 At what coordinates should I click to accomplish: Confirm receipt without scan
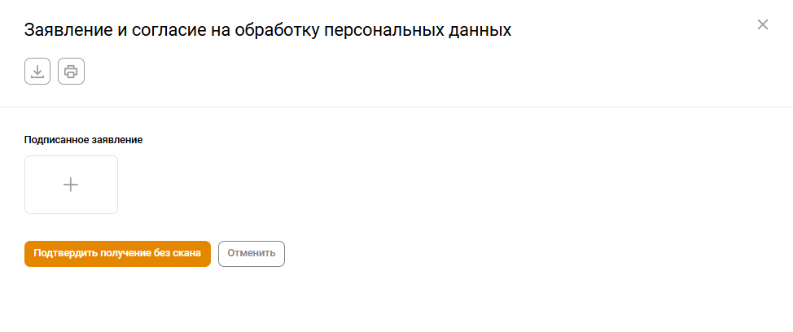coord(117,253)
